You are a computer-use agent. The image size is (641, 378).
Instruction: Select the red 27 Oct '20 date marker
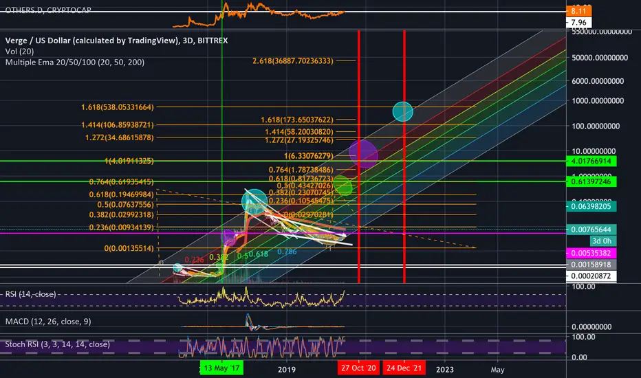[x=358, y=368]
